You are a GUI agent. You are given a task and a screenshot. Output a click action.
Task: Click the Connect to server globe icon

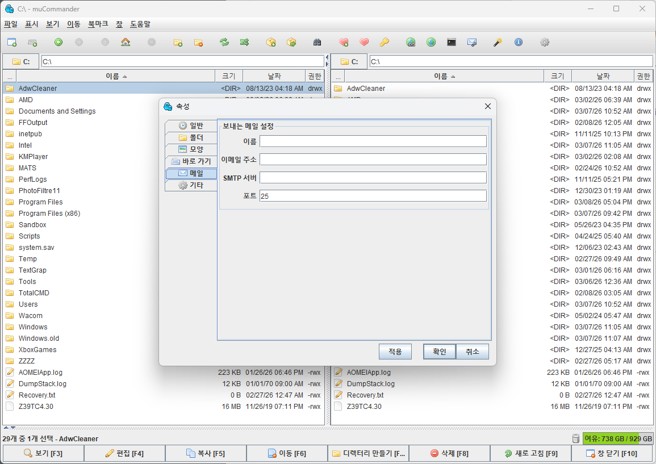click(x=411, y=42)
